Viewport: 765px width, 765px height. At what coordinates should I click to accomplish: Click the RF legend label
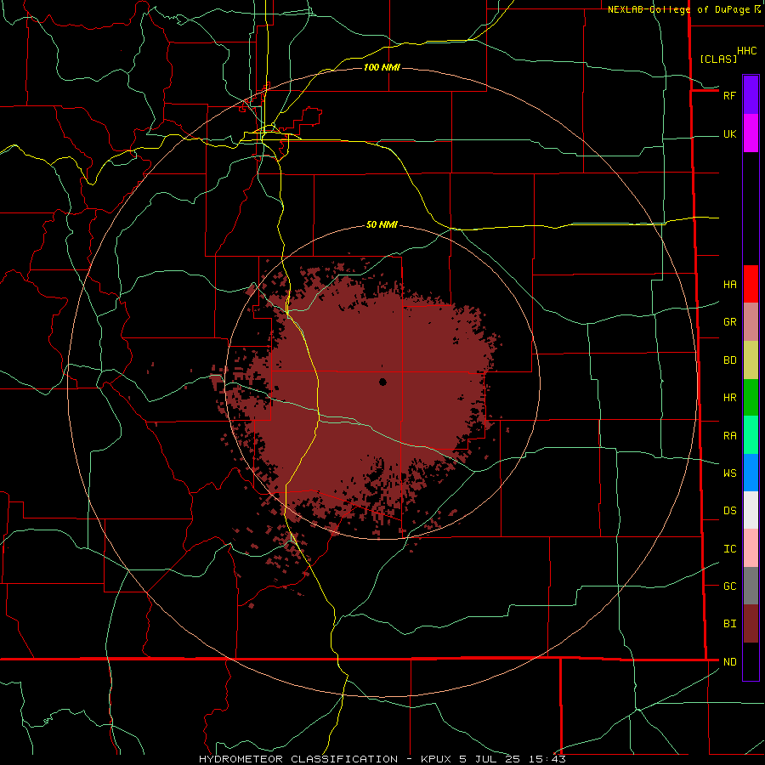click(729, 95)
